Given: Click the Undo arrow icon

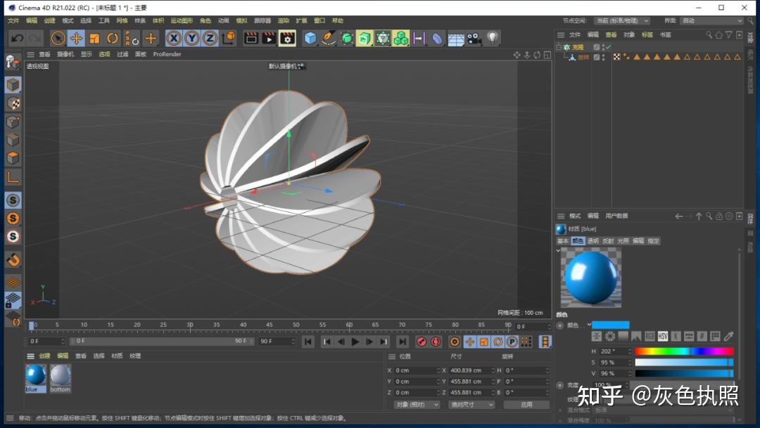Looking at the screenshot, I should click(x=17, y=38).
